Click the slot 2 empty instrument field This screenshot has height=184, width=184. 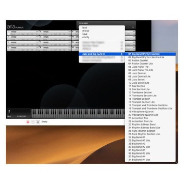(x=23, y=37)
